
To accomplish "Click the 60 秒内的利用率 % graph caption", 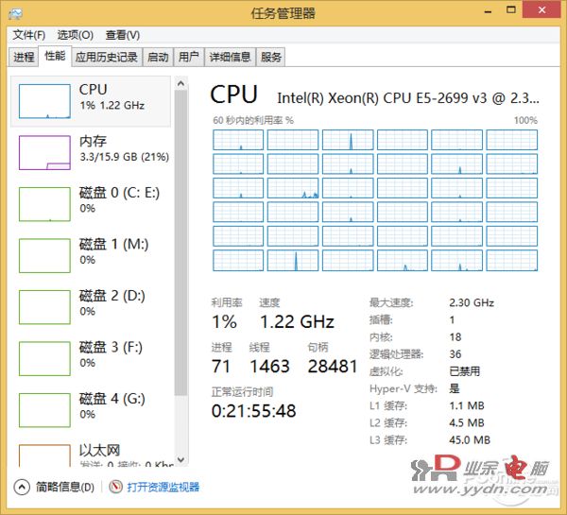I will (x=253, y=120).
